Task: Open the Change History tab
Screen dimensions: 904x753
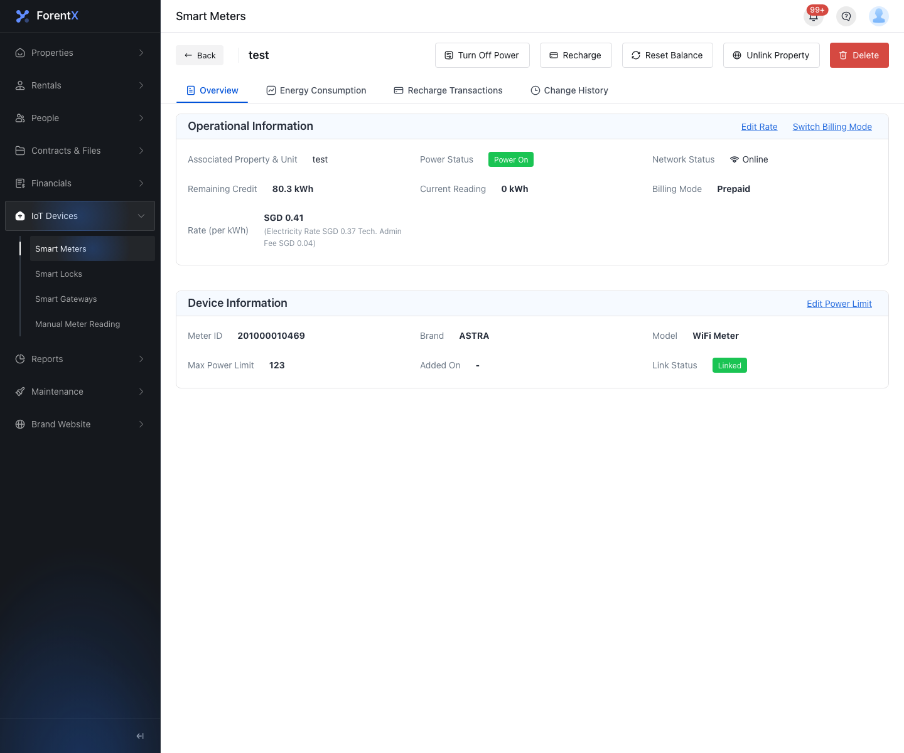Action: tap(569, 90)
